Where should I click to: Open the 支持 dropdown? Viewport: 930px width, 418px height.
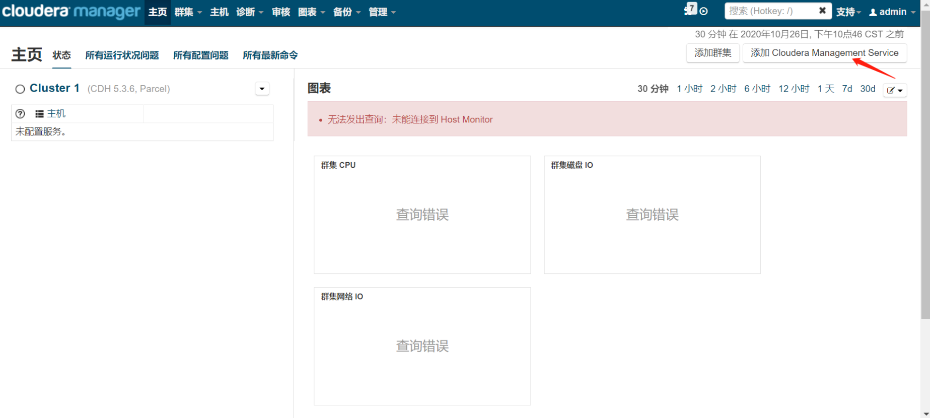click(x=849, y=12)
